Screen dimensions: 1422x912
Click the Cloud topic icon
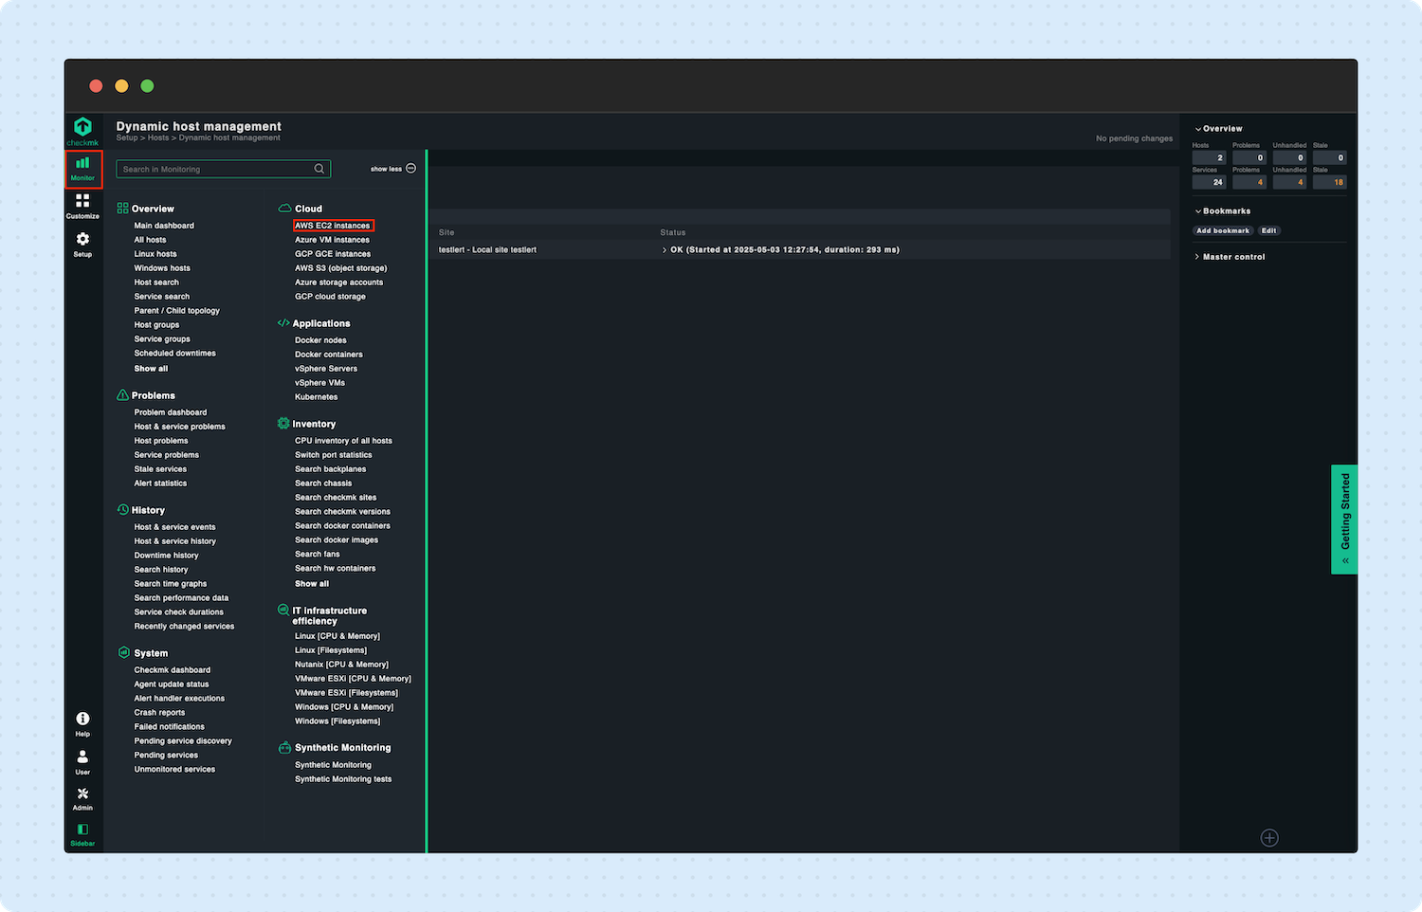coord(284,209)
